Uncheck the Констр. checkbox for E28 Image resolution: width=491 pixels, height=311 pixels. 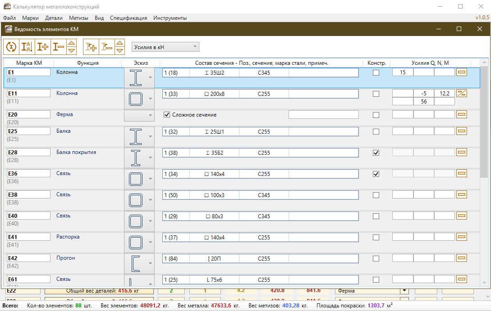coord(376,153)
